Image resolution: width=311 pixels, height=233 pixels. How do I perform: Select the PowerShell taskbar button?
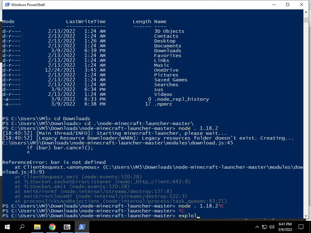[82, 227]
